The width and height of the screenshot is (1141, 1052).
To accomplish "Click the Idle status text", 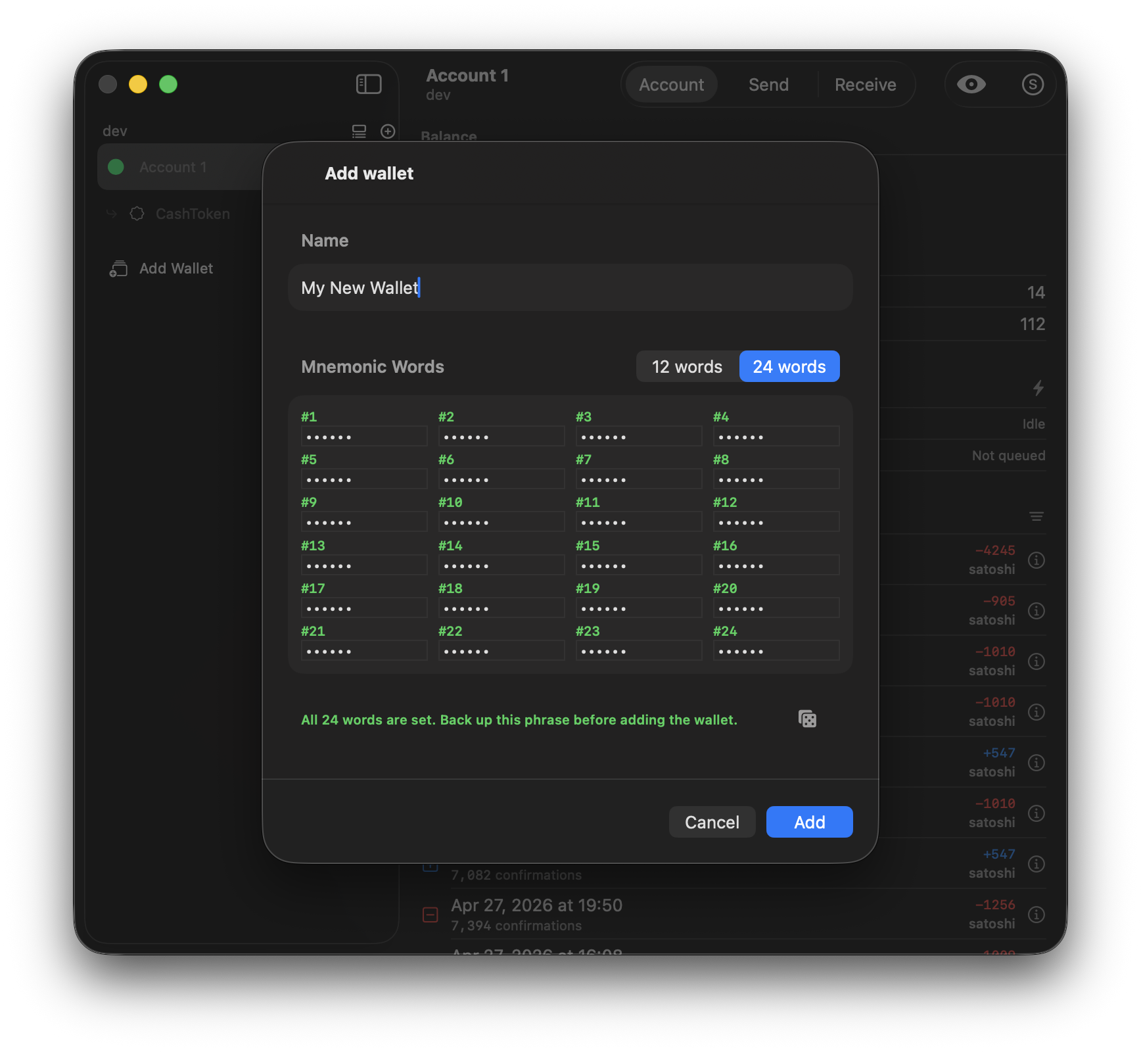I will click(1033, 424).
